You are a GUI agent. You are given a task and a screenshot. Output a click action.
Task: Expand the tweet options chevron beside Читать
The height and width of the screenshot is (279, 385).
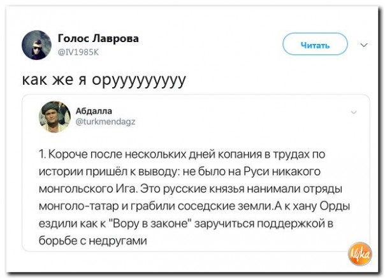pos(364,45)
